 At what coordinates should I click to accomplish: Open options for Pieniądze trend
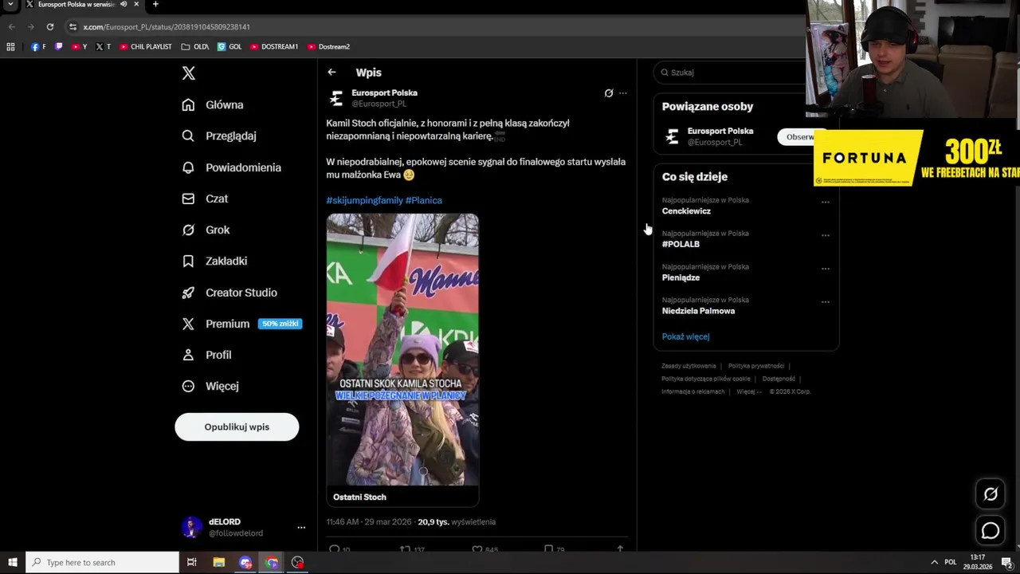click(826, 269)
